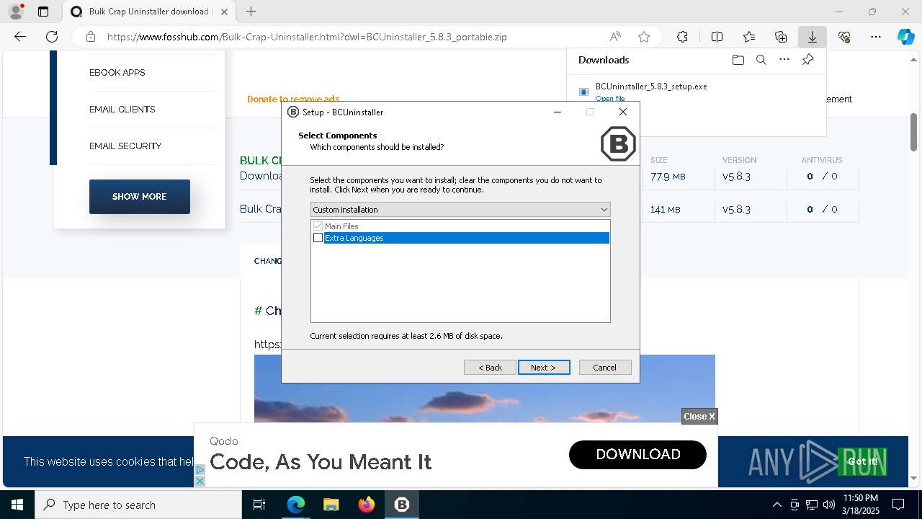Open browser Extensions puzzle icon
Screen dimensions: 922x519
click(682, 37)
